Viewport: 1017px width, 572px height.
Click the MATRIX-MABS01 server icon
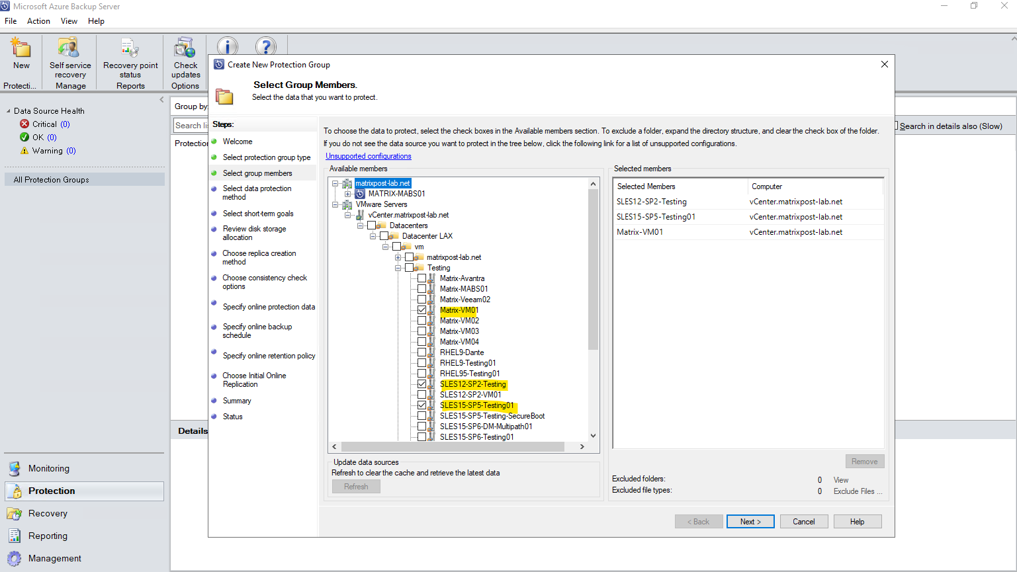[x=360, y=194]
